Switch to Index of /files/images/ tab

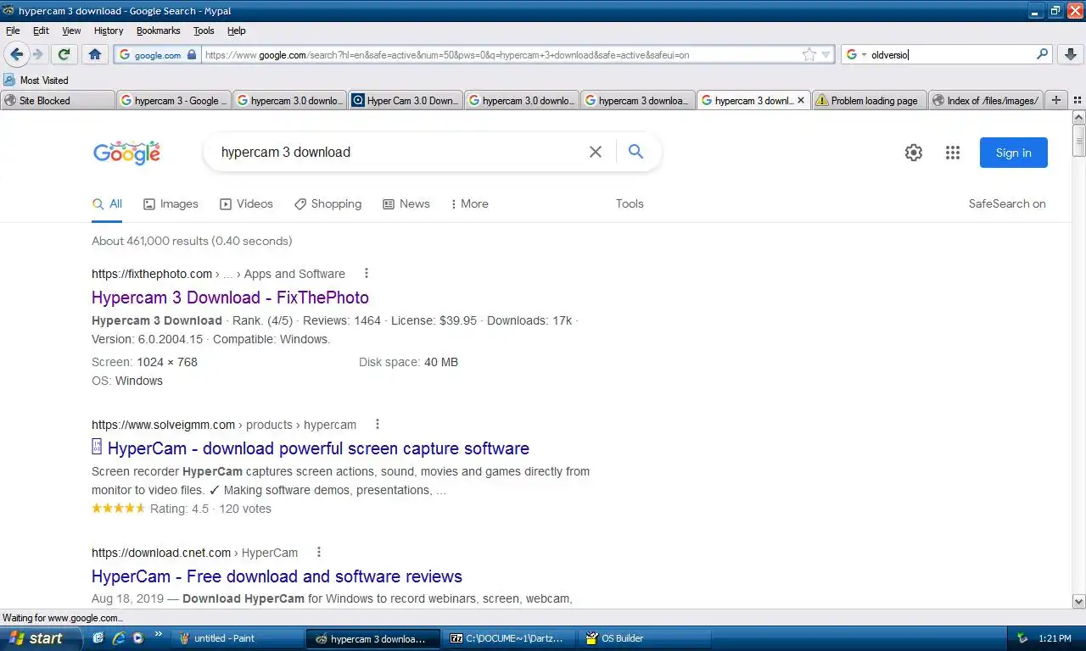pos(986,100)
